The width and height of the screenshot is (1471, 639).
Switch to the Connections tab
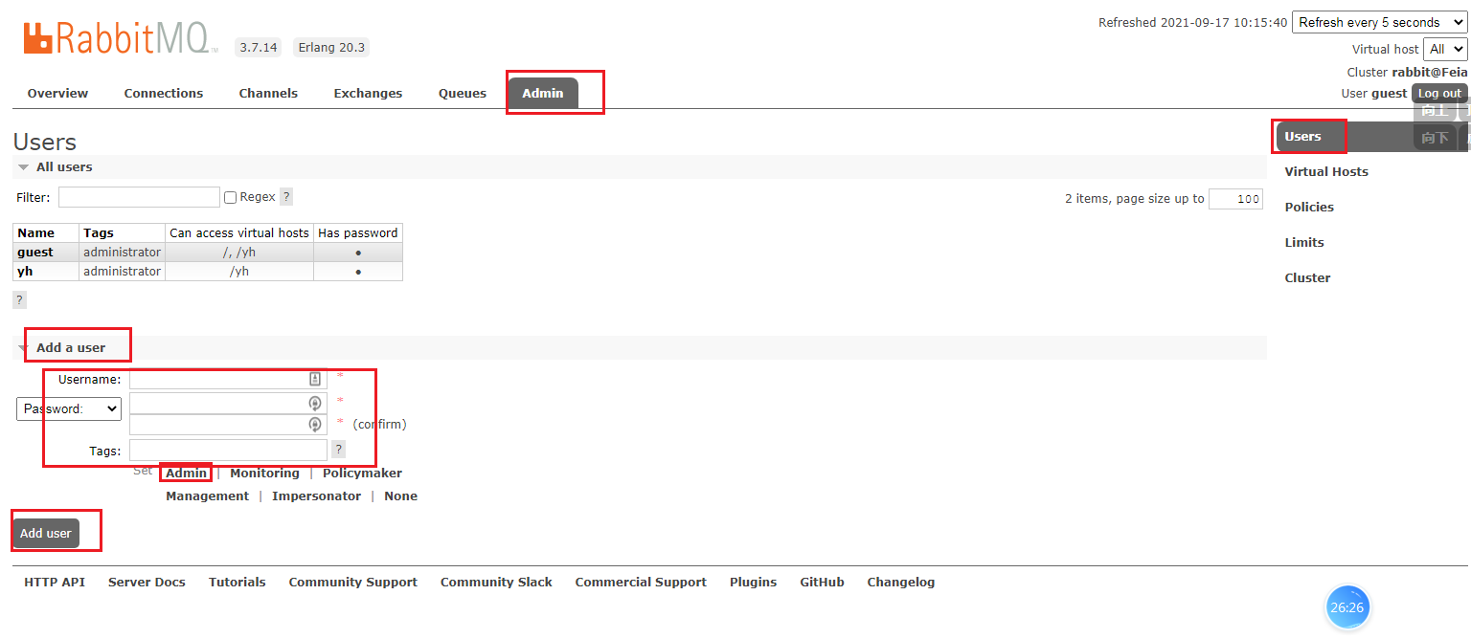click(x=164, y=93)
